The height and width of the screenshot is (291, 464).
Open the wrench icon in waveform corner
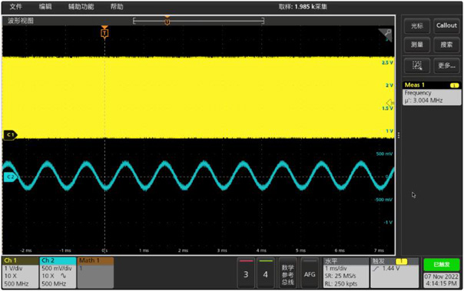pyautogui.click(x=386, y=35)
